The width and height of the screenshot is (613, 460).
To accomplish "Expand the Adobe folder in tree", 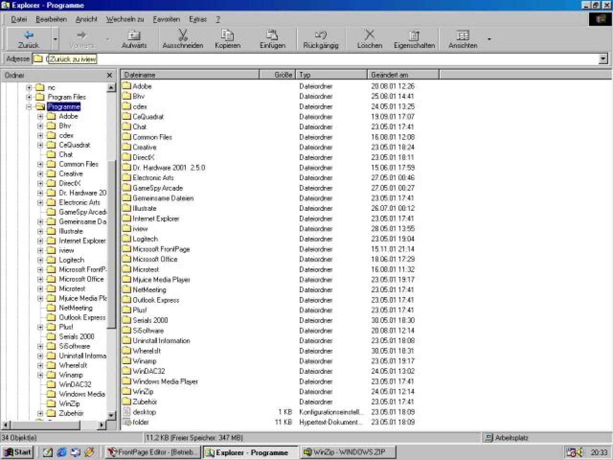I will click(40, 116).
